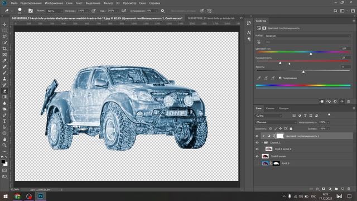The width and height of the screenshot is (357, 201).
Task: Open the blend mode dropdown Обычные
Action: (x=276, y=122)
